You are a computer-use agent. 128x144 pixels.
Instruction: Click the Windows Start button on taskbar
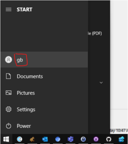6,139
